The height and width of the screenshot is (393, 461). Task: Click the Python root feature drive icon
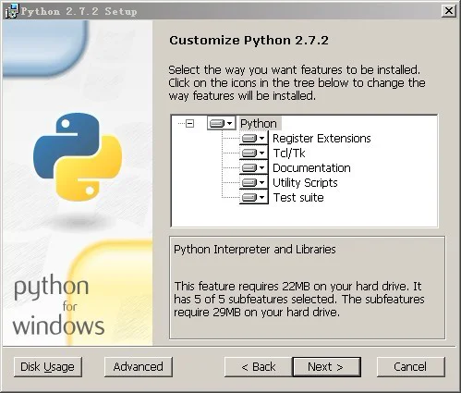217,124
